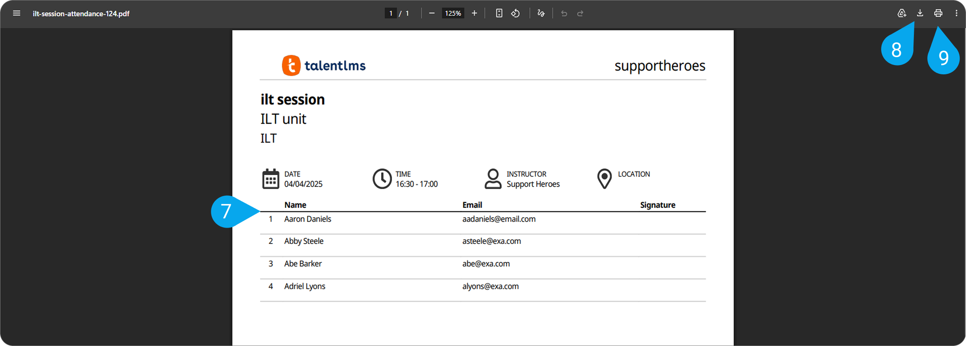Select the draw annotation tool
Image resolution: width=966 pixels, height=346 pixels.
pos(541,13)
